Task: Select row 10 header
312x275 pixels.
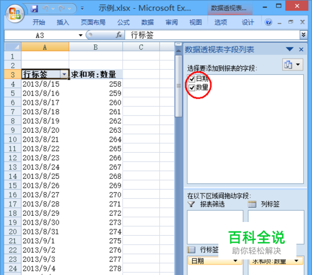Action: 12,139
